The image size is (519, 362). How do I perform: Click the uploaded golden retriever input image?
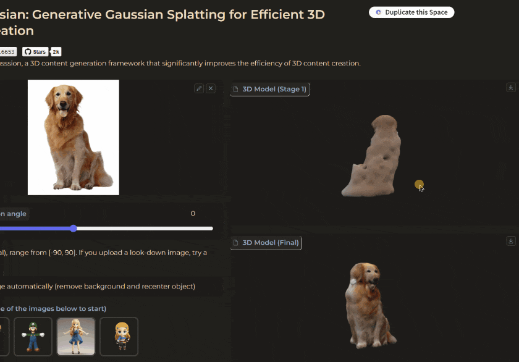[74, 137]
